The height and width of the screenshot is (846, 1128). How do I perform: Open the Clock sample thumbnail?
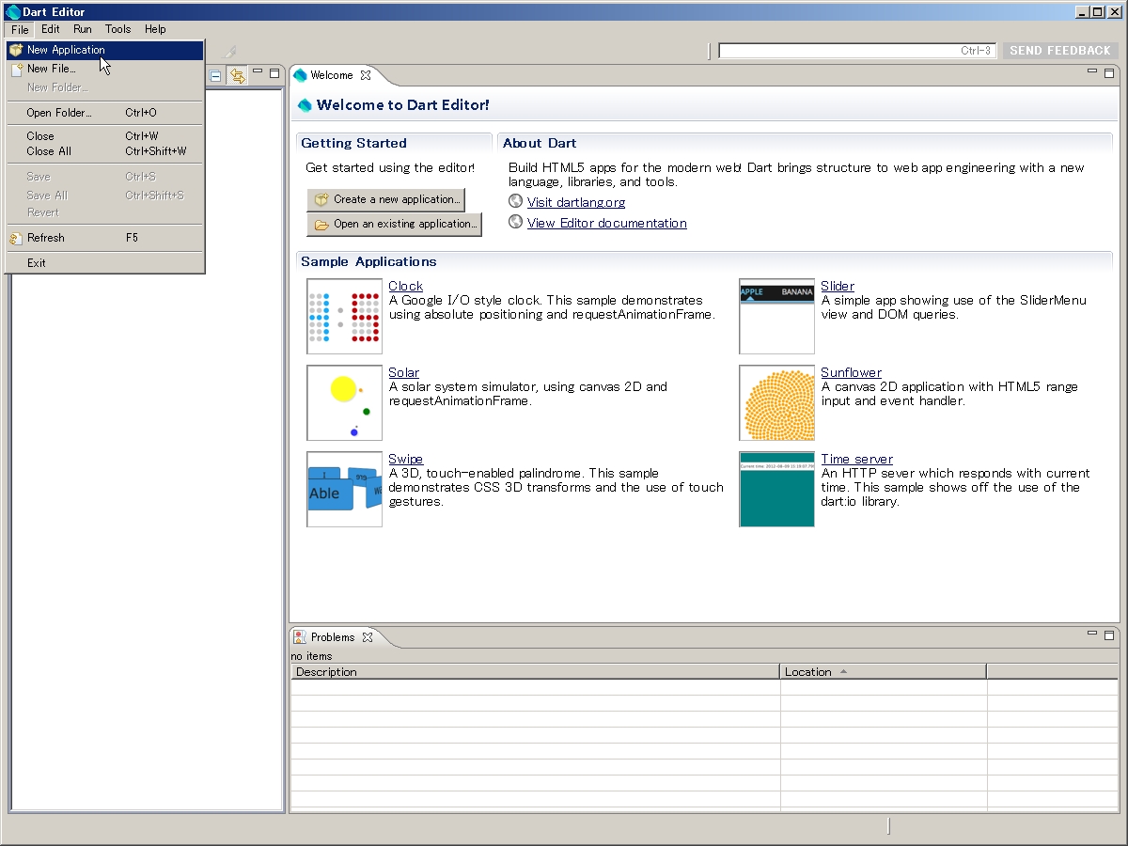tap(345, 317)
